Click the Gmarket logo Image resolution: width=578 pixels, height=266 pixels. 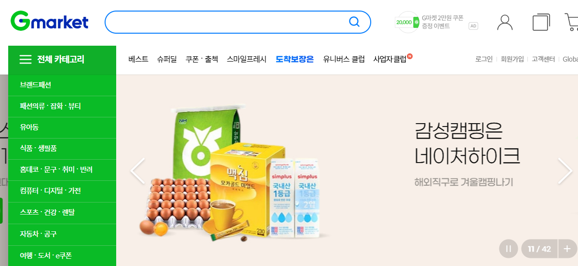(49, 21)
